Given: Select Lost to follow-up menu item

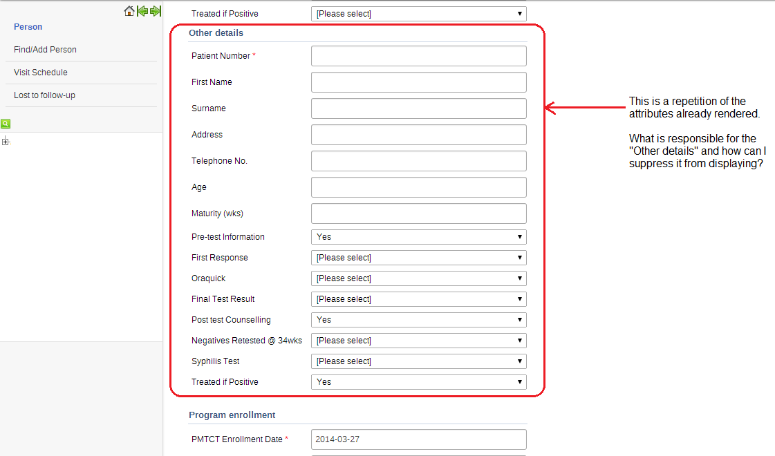Looking at the screenshot, I should (x=44, y=95).
